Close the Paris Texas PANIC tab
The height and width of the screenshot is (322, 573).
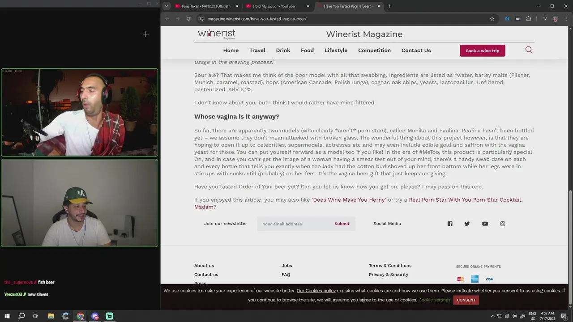coord(237,6)
